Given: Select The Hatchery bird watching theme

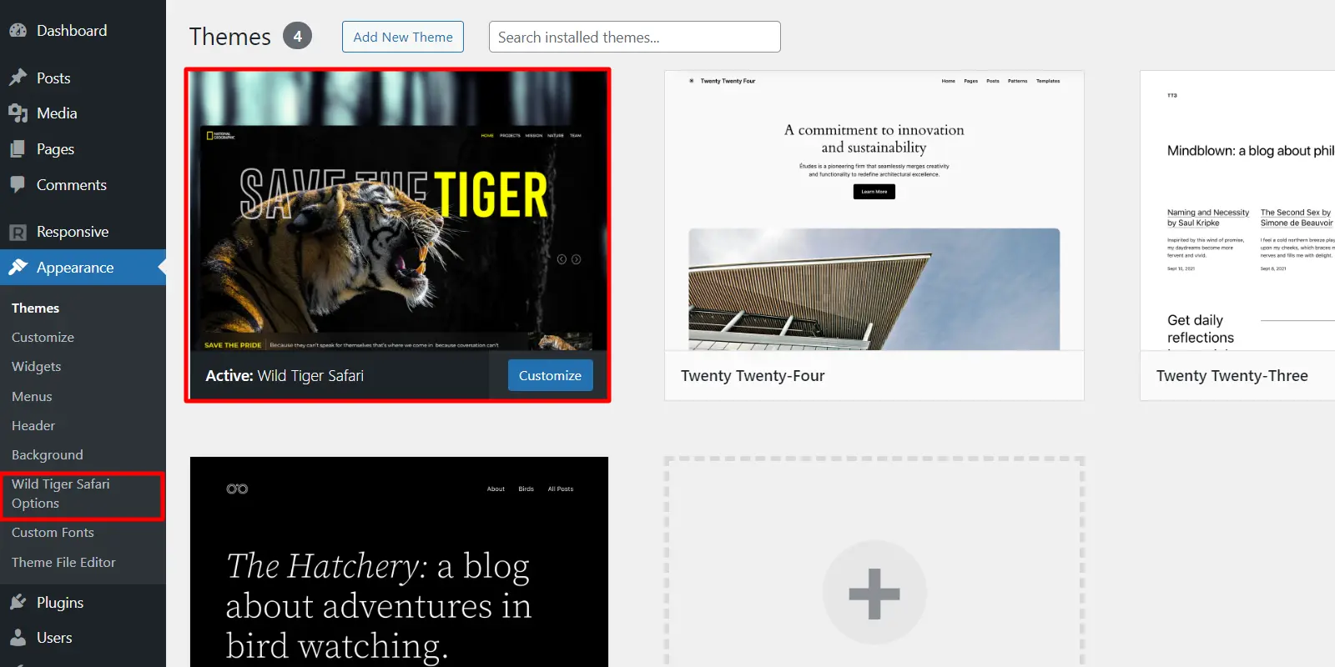Looking at the screenshot, I should tap(399, 562).
